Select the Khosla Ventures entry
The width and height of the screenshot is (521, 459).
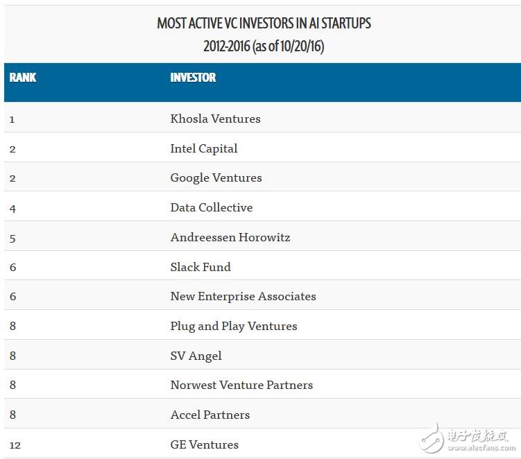(x=215, y=119)
